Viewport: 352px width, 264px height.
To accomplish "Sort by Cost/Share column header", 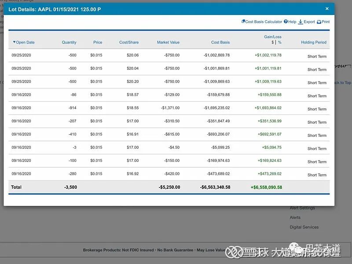I will pyautogui.click(x=129, y=42).
